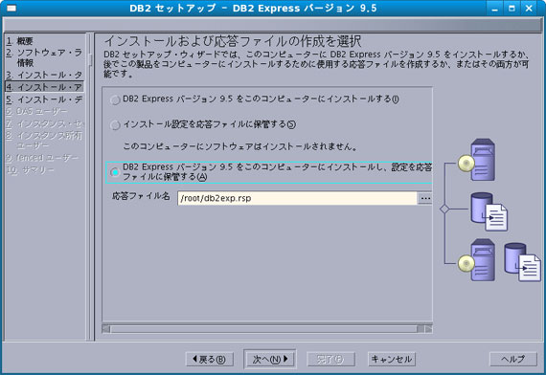
Task: Select radio to install DB2 Express on this computer
Action: pos(115,99)
